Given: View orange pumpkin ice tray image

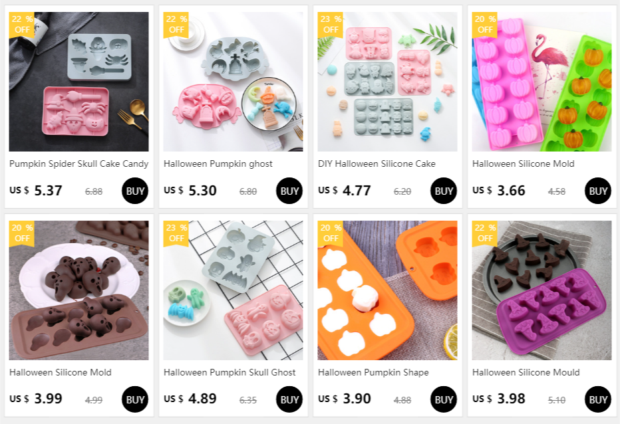Looking at the screenshot, I should 387,290.
